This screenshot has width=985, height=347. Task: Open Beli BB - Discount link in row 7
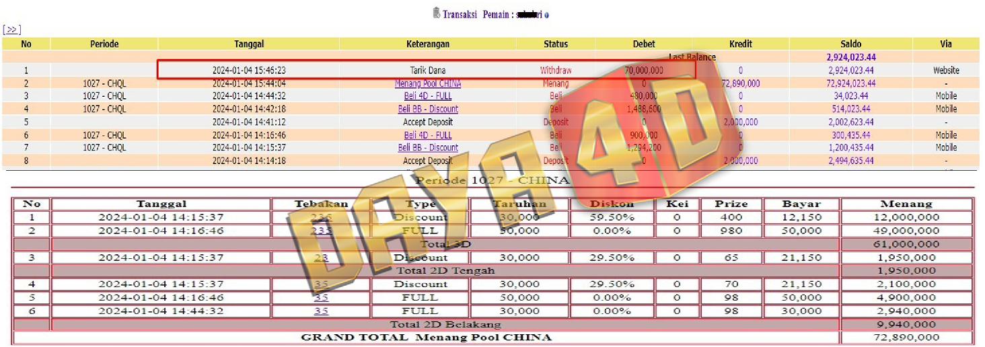[428, 148]
